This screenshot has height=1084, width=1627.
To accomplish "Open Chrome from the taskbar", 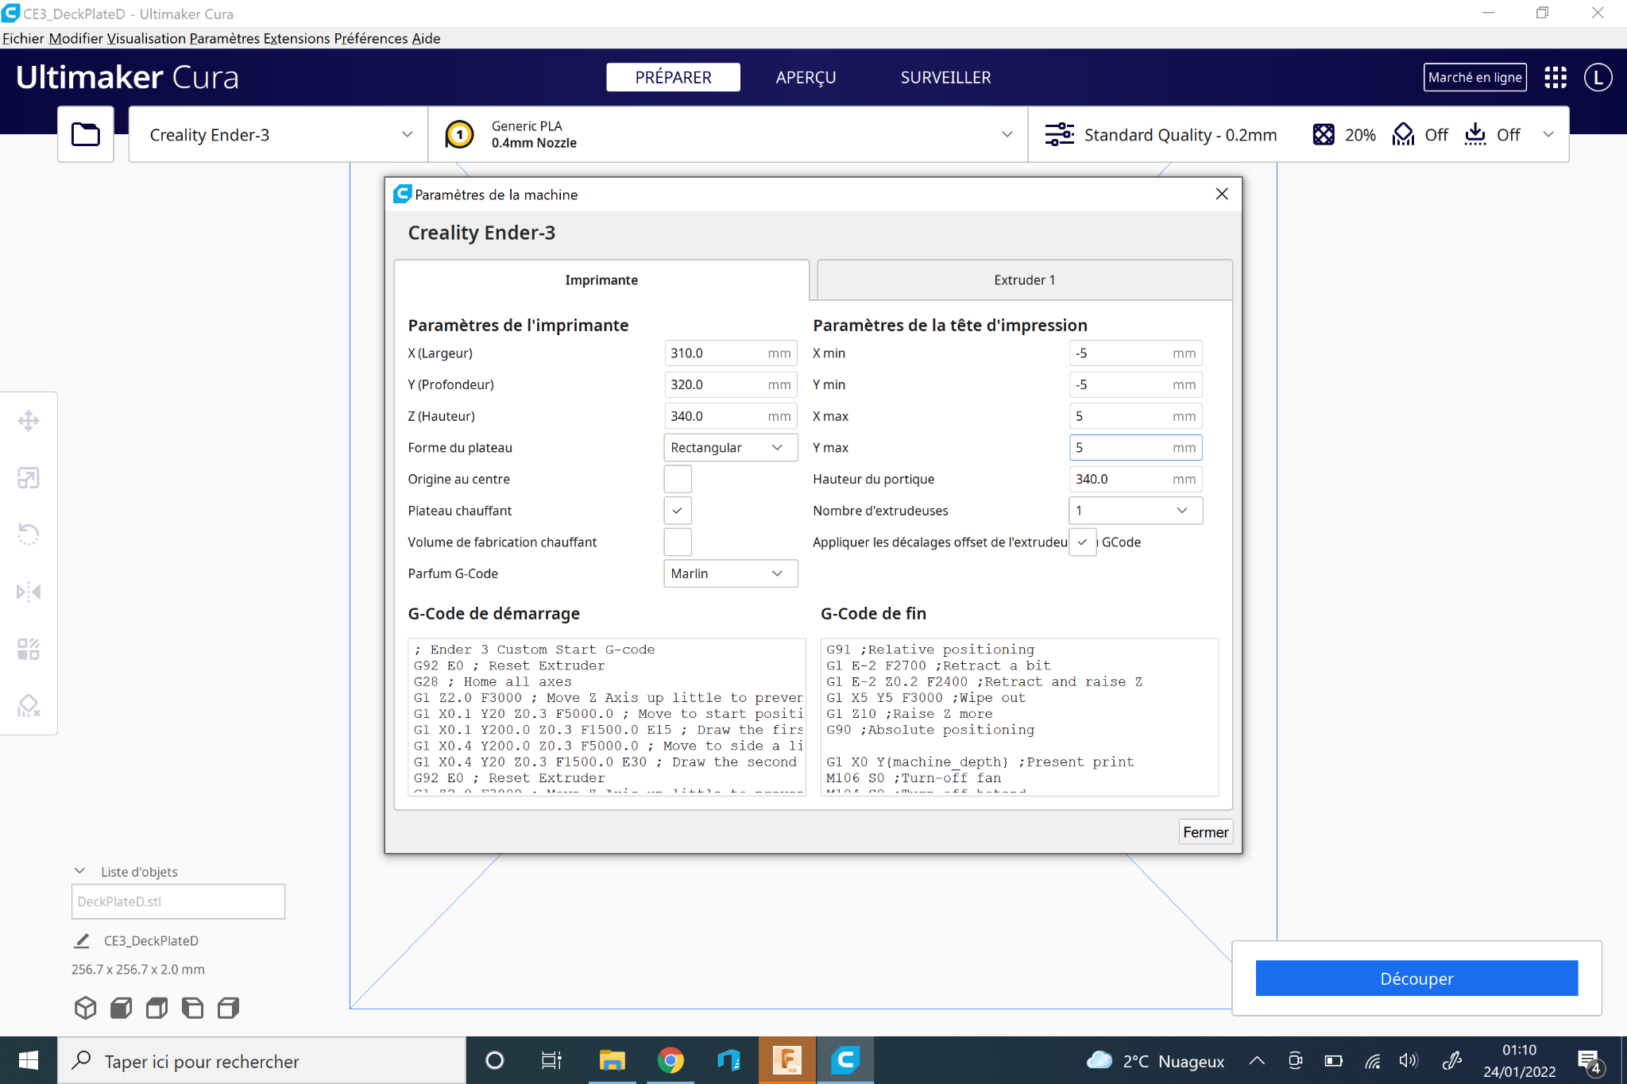I will [x=671, y=1060].
